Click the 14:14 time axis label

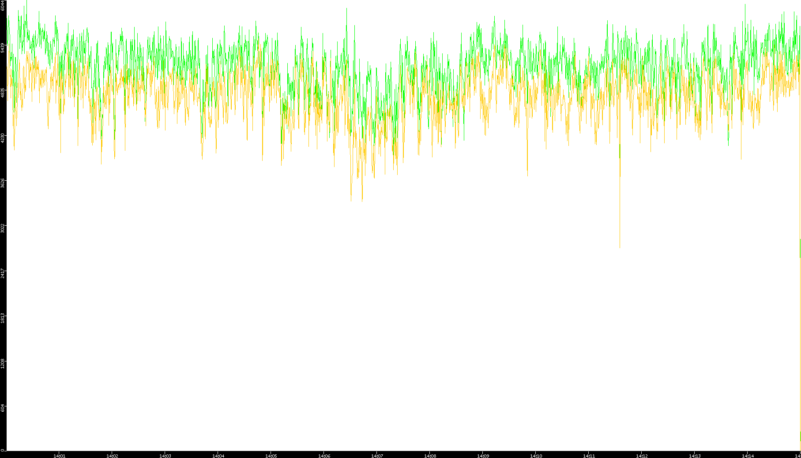[x=748, y=455]
